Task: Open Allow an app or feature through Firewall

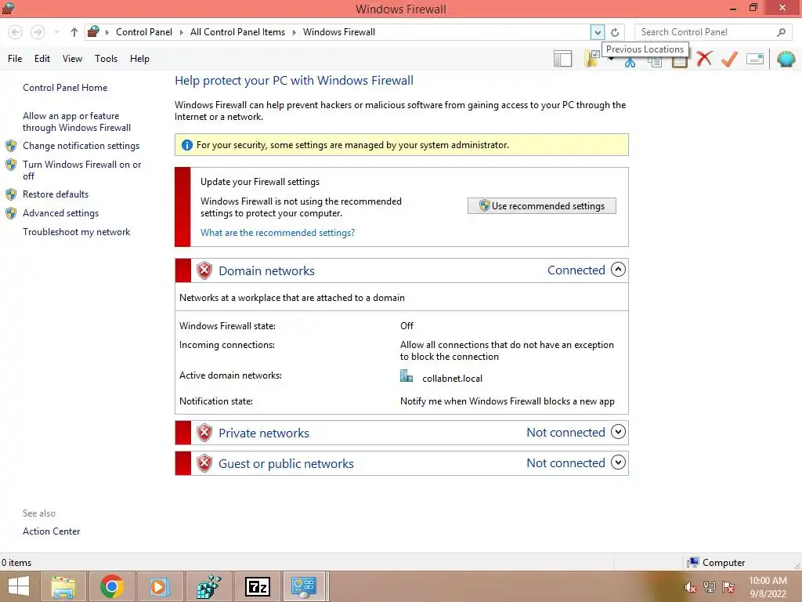Action: pos(77,121)
